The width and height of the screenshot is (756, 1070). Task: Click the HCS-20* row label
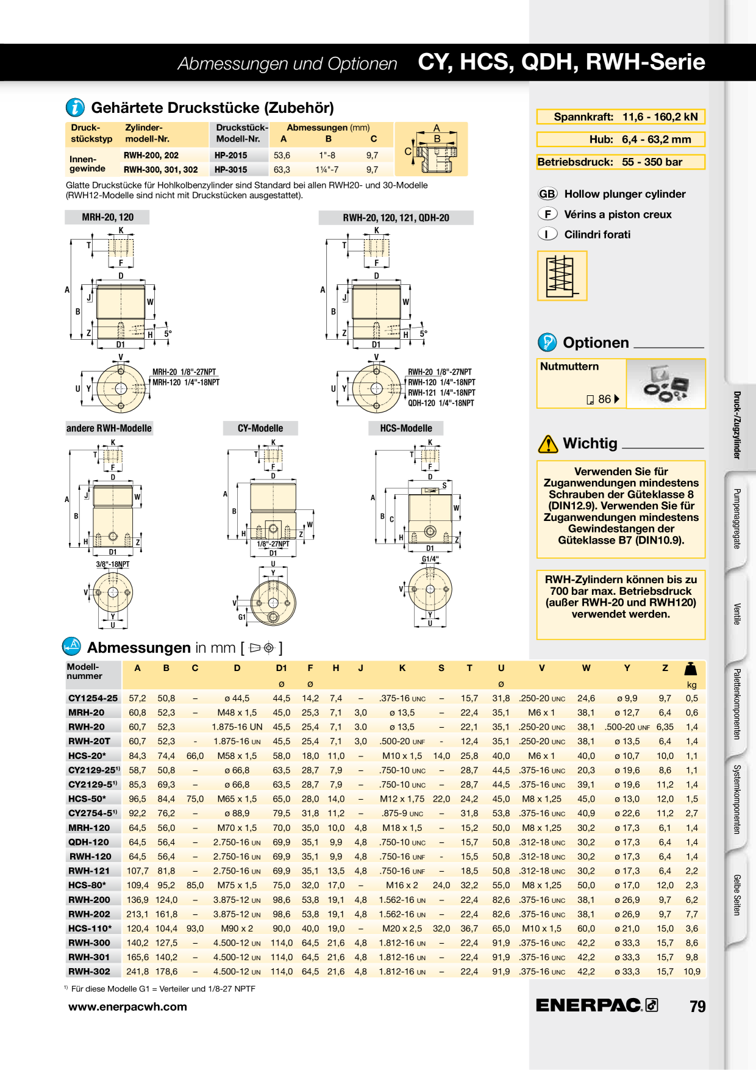87,755
